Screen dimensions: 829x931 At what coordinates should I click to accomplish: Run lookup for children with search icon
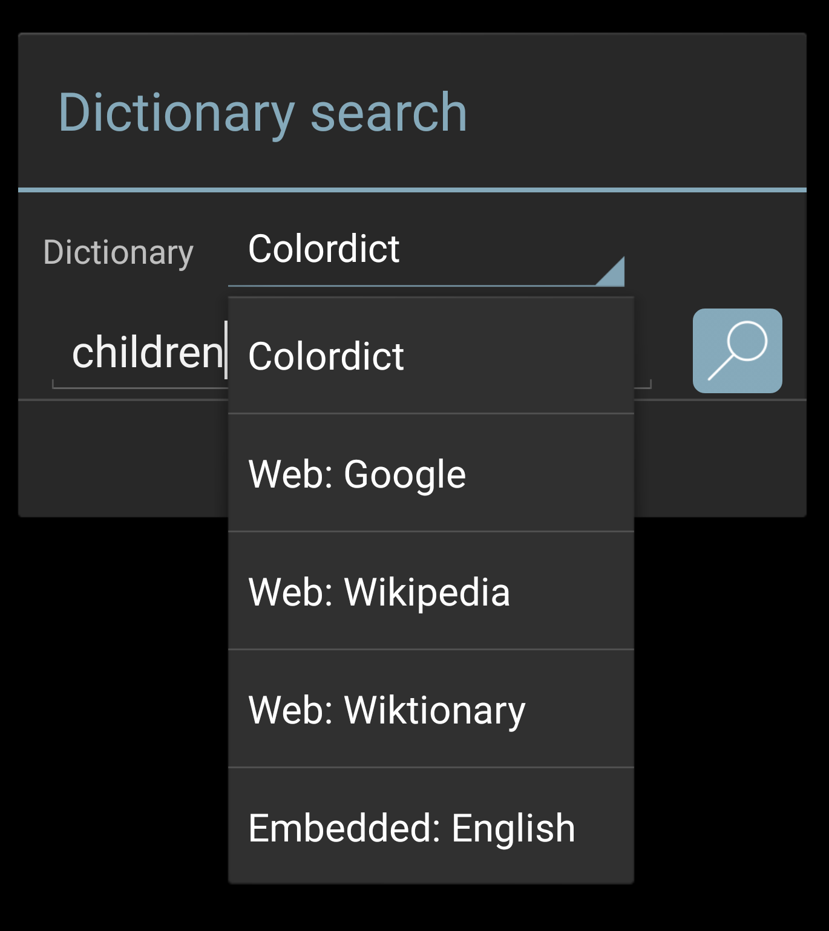pyautogui.click(x=737, y=351)
